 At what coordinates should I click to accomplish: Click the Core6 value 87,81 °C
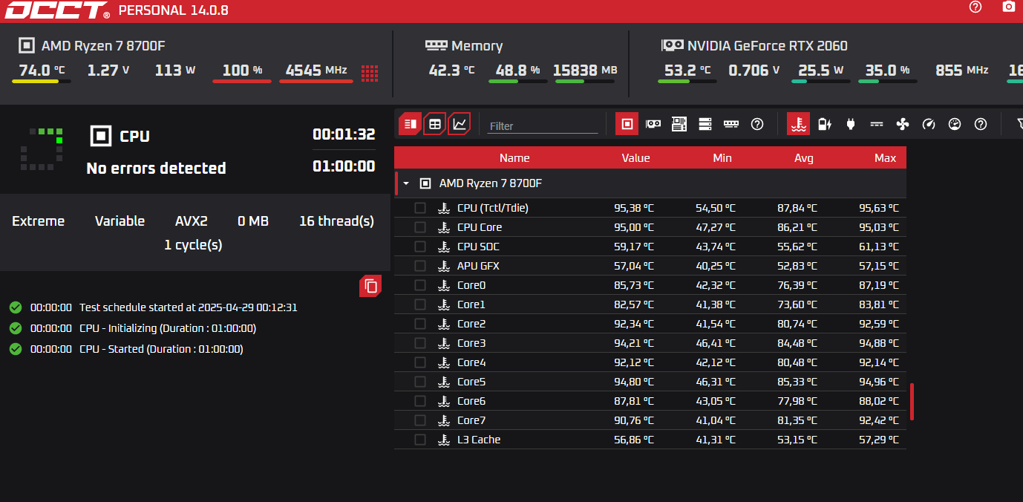(634, 401)
